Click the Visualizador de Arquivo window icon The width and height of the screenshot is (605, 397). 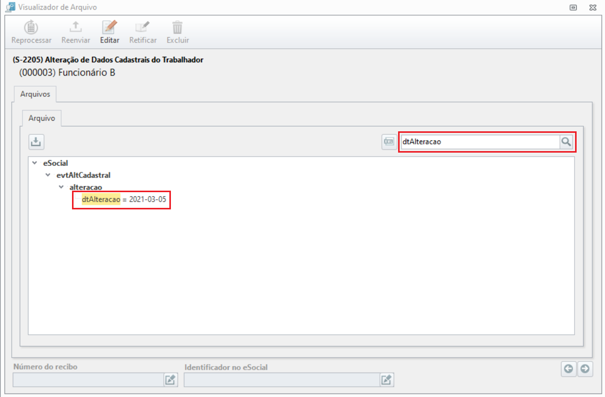click(x=11, y=7)
